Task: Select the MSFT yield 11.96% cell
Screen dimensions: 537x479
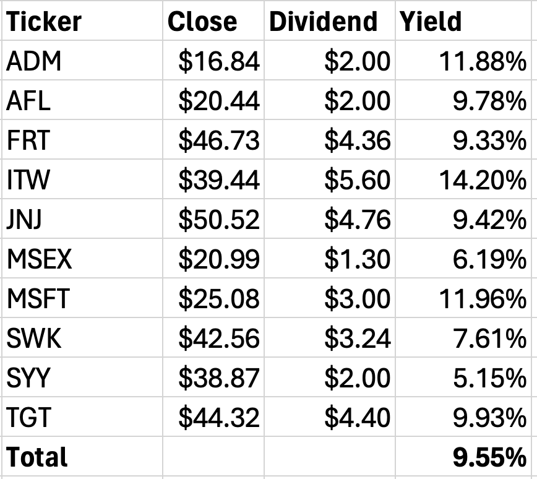Action: click(466, 298)
